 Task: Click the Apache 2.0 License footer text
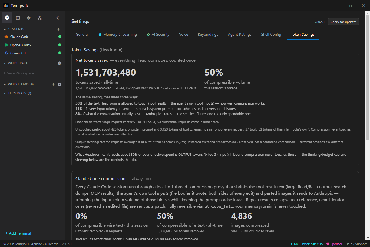pos(45,244)
